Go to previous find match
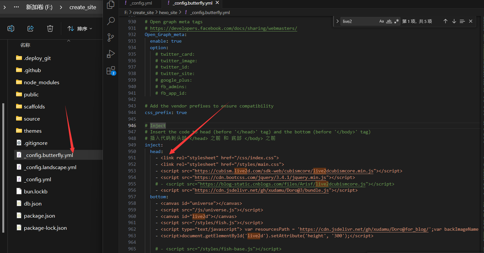This screenshot has height=253, width=484. coord(445,21)
